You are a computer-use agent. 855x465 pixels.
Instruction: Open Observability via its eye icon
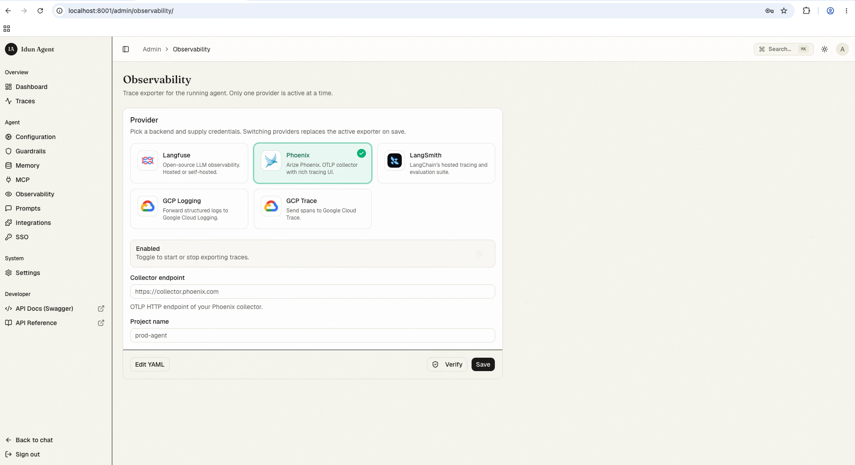tap(9, 194)
